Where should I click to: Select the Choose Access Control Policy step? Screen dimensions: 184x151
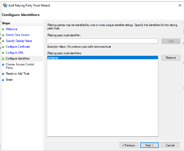pyautogui.click(x=20, y=66)
